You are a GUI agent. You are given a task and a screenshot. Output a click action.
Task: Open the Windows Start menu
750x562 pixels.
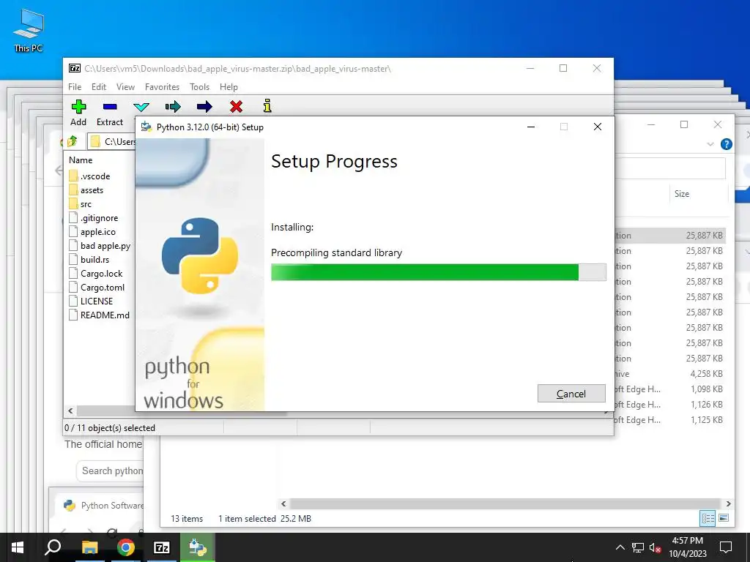[x=18, y=547]
